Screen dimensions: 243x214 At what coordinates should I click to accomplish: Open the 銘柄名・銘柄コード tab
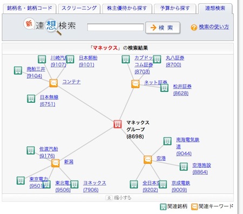pos(30,8)
